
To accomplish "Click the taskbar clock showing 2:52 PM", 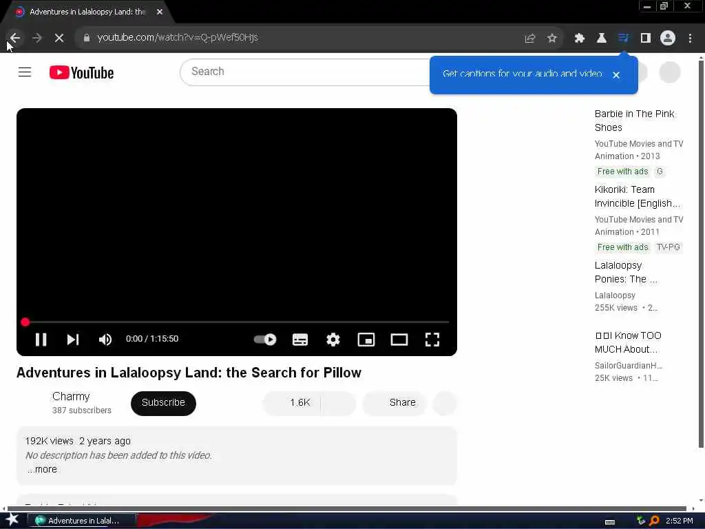I will point(679,521).
